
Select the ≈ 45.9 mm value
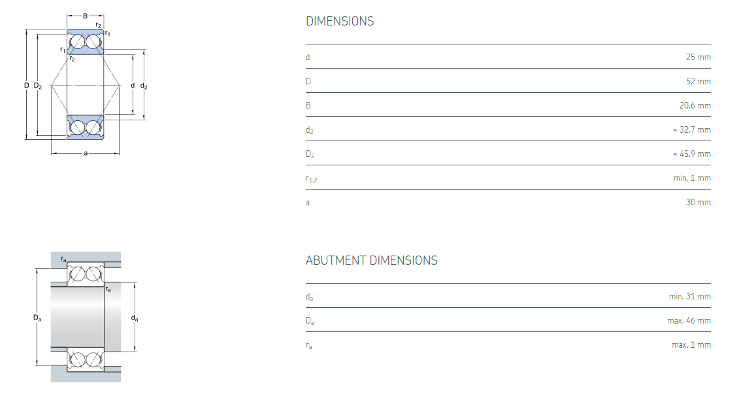pos(691,154)
